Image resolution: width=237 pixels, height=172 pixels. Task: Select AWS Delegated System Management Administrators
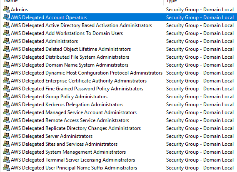point(68,152)
